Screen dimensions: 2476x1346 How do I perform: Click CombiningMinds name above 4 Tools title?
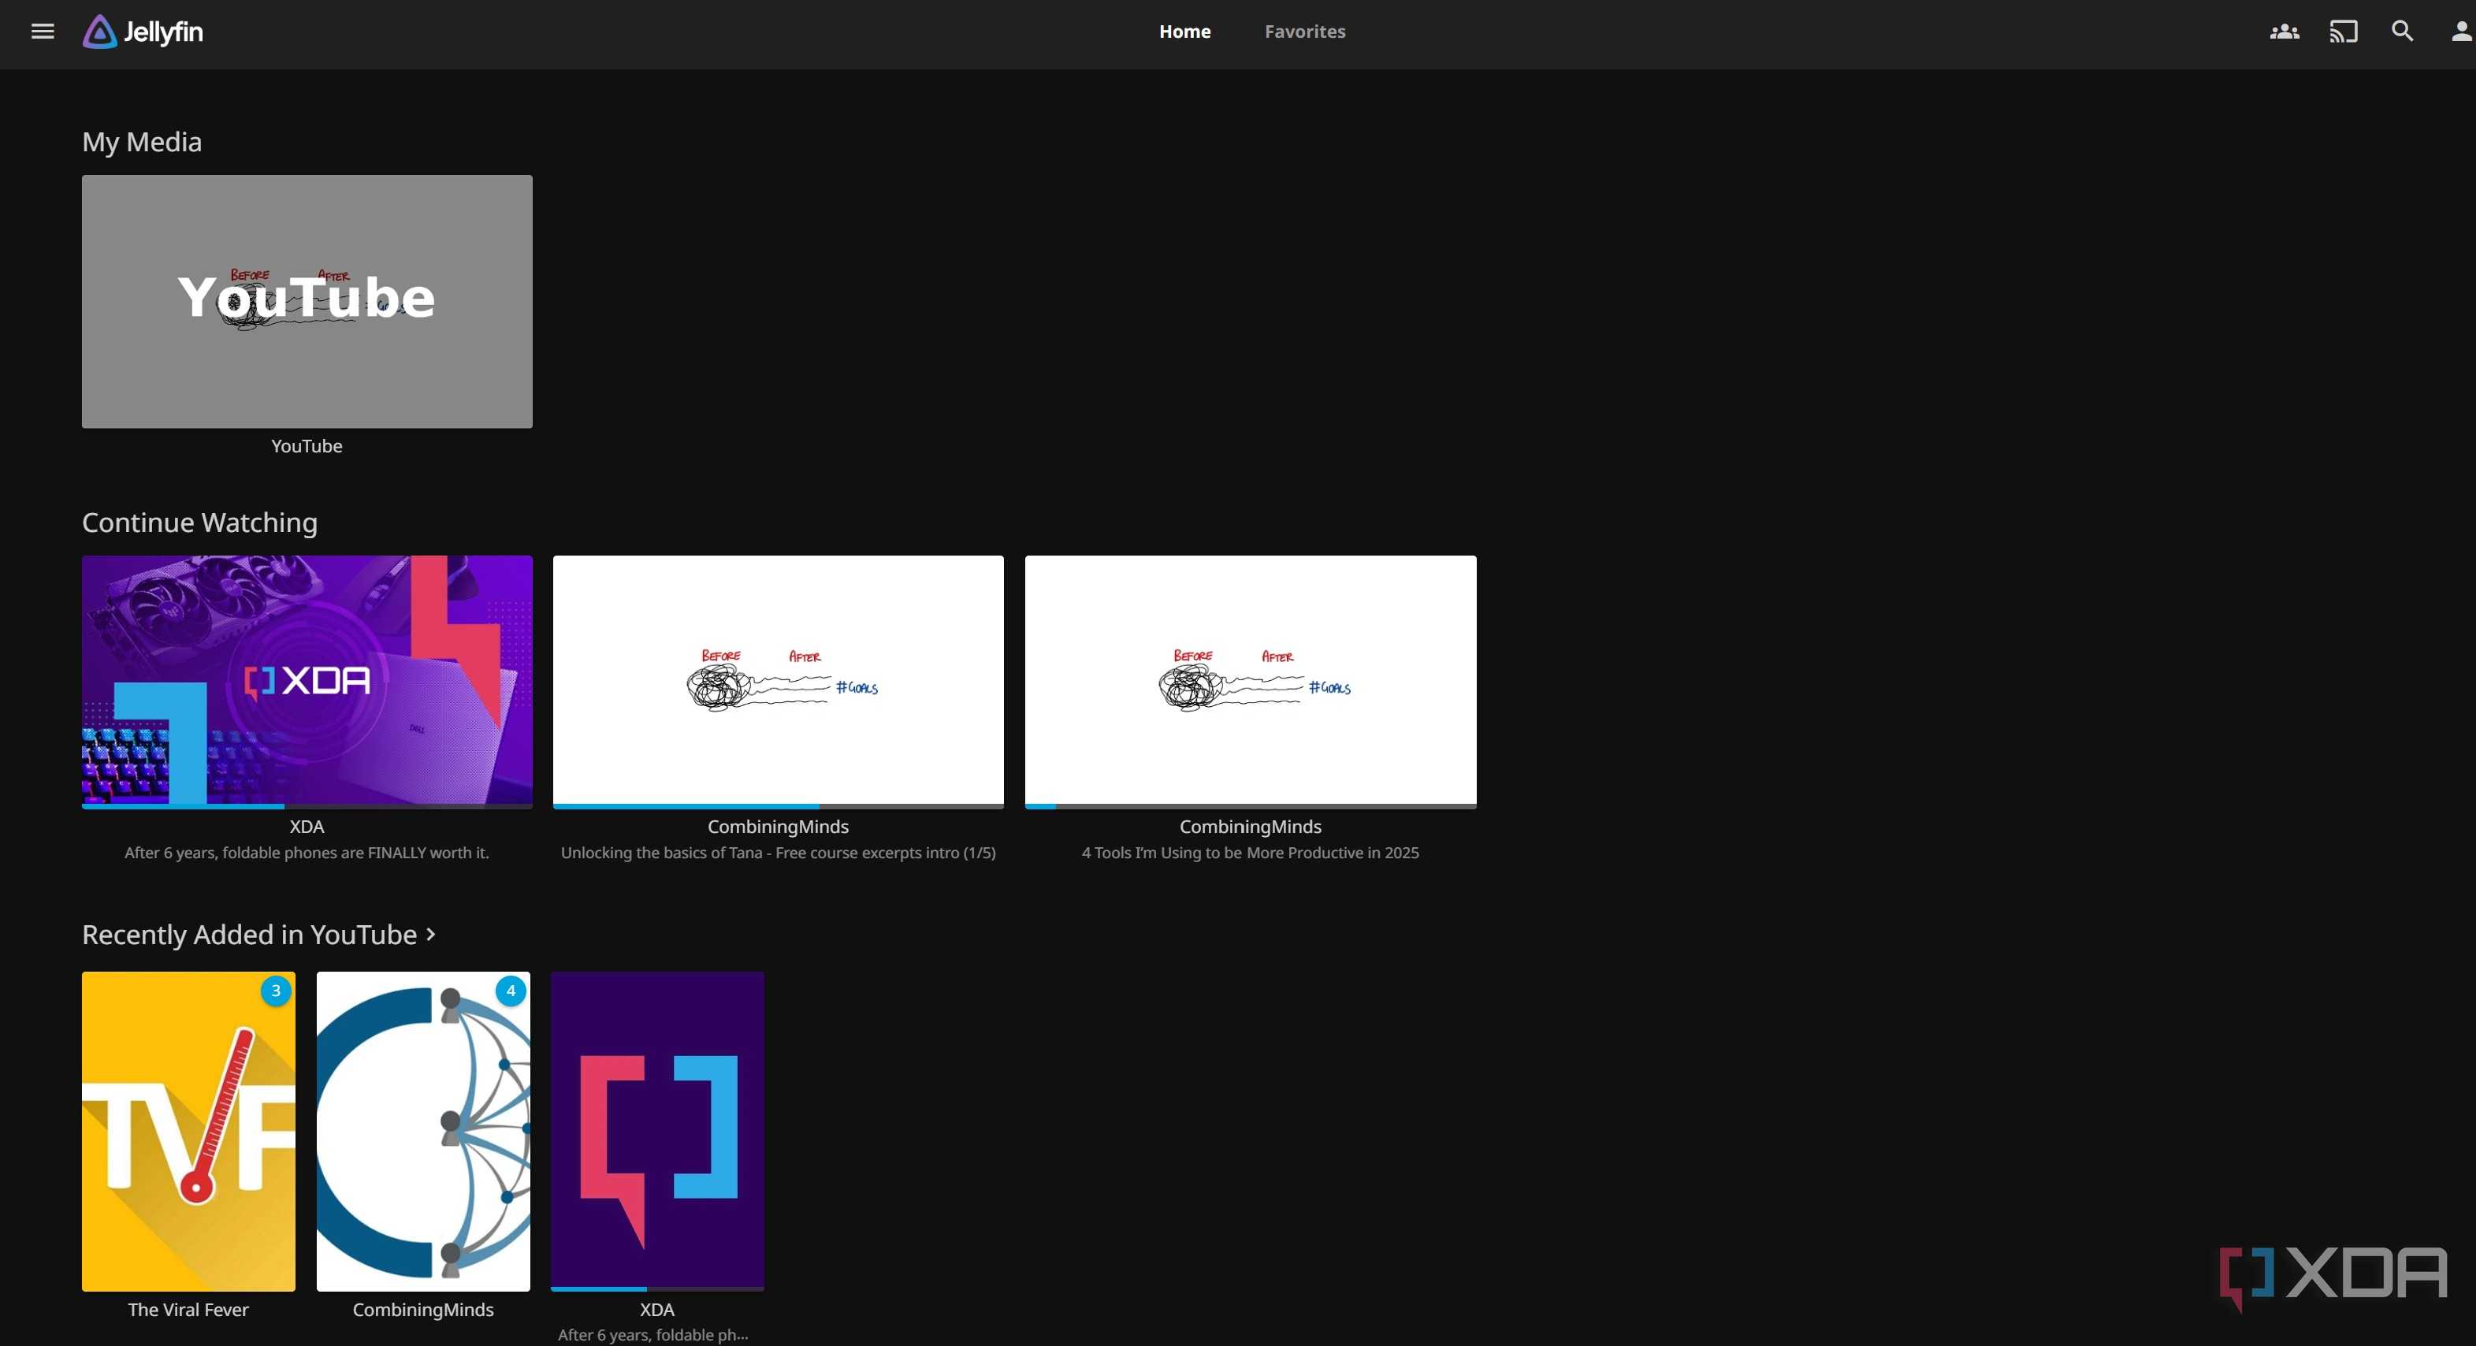[x=1251, y=827]
